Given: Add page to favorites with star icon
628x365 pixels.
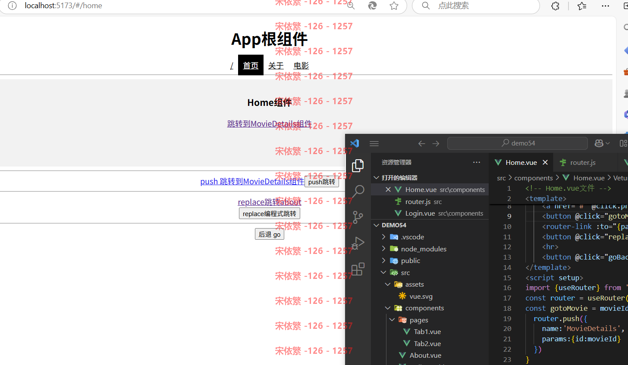Looking at the screenshot, I should tap(394, 6).
